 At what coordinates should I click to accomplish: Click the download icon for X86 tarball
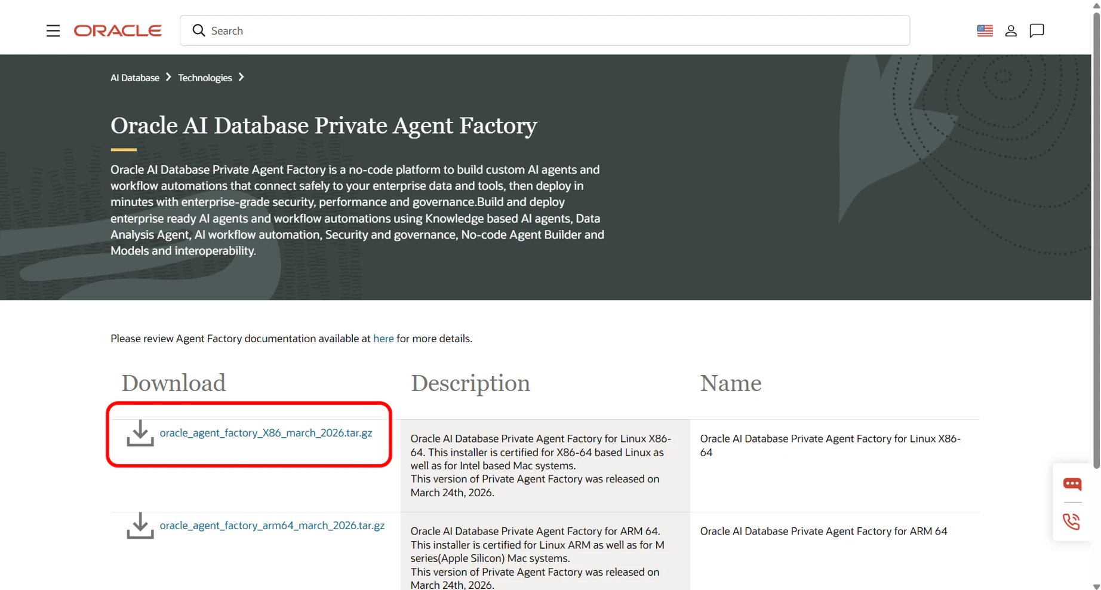pos(140,433)
